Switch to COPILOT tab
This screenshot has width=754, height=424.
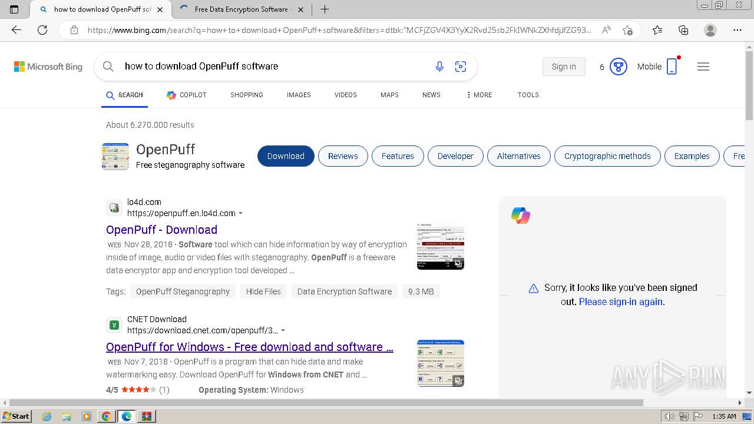[186, 95]
